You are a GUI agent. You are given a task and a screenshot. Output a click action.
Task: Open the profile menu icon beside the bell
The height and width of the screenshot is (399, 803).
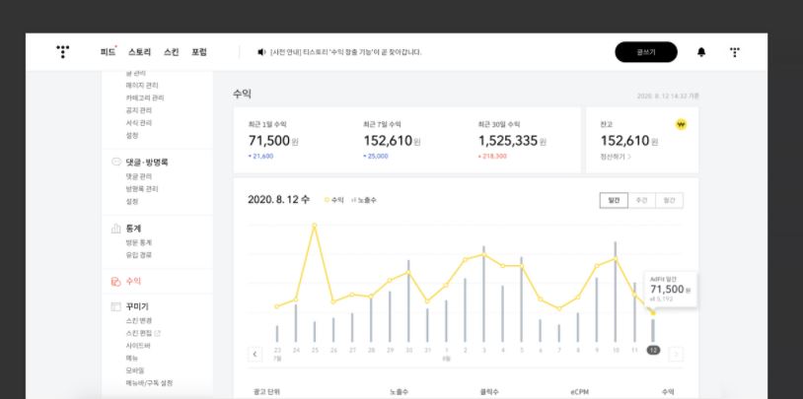734,52
